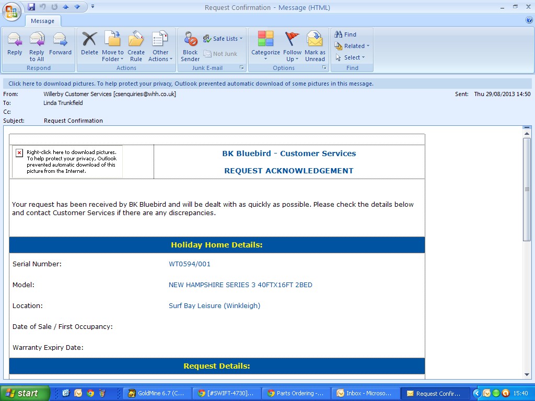Click serial number WT0594/001
535x401 pixels.
click(189, 264)
